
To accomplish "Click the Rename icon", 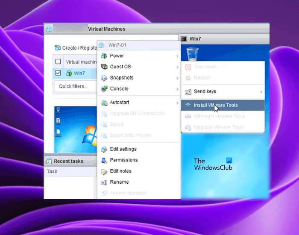I will pyautogui.click(x=104, y=182).
